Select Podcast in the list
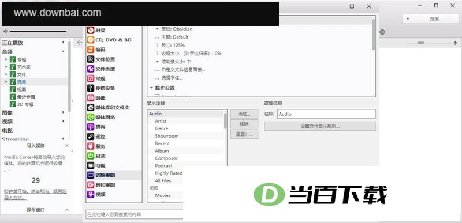The image size is (462, 223). click(164, 166)
